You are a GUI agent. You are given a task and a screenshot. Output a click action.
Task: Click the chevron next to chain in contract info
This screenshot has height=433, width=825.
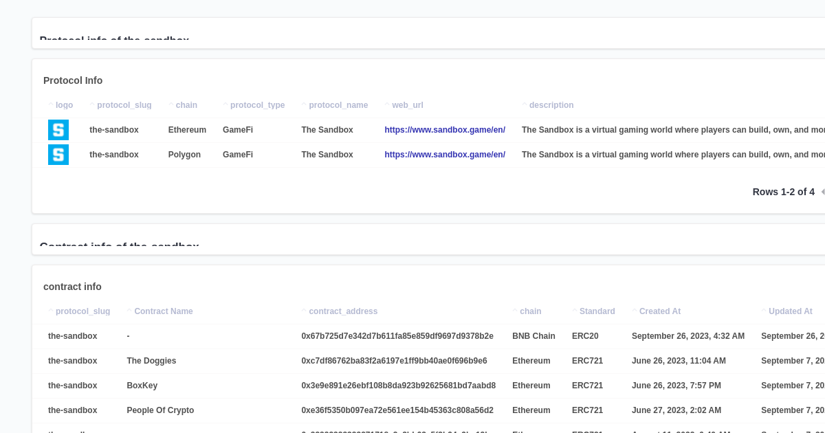(x=514, y=310)
